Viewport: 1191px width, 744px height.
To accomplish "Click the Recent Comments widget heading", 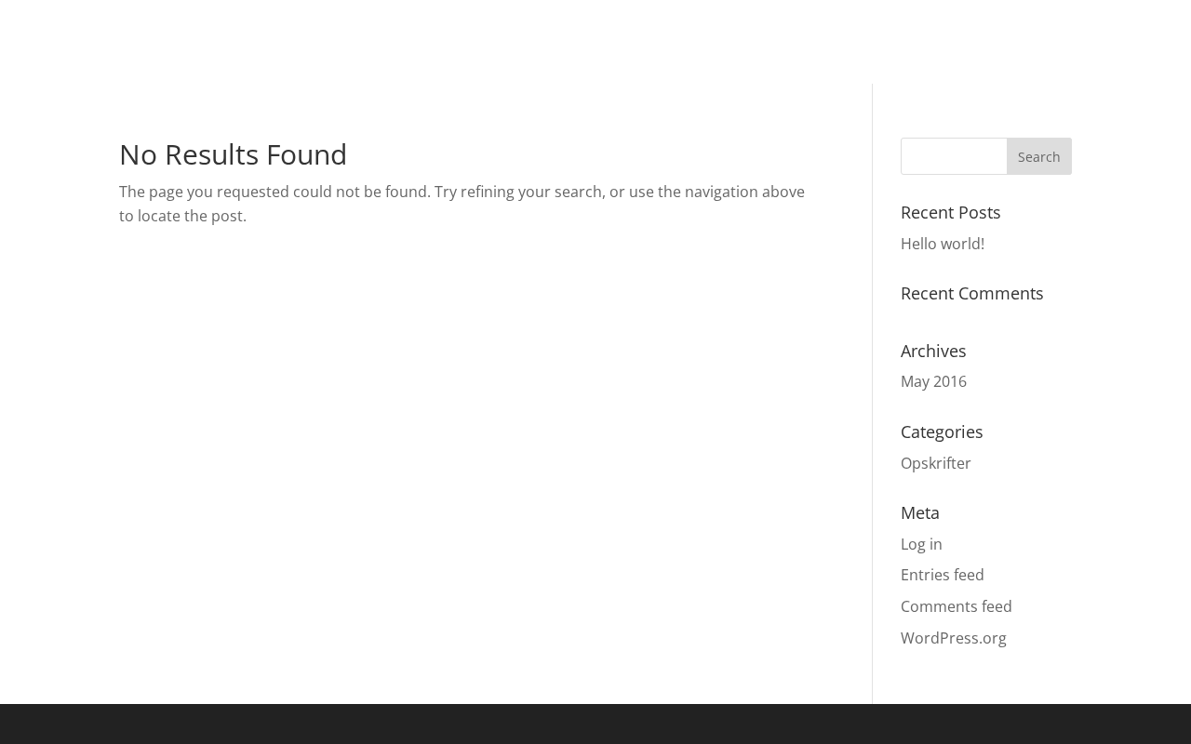I will 971,293.
